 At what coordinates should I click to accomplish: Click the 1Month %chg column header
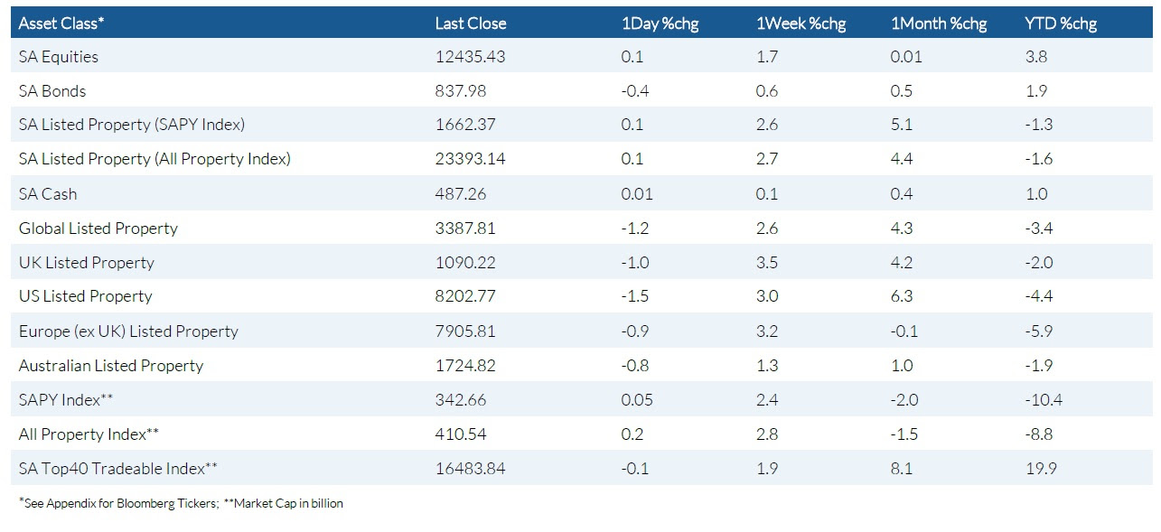[x=939, y=23]
